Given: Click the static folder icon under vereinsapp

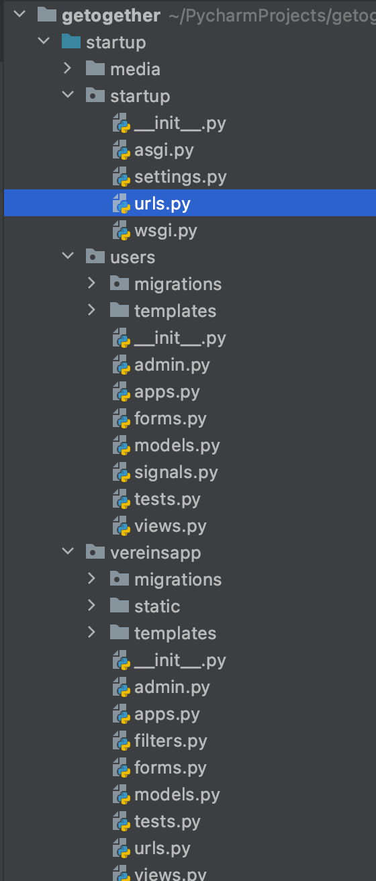Looking at the screenshot, I should pos(119,606).
